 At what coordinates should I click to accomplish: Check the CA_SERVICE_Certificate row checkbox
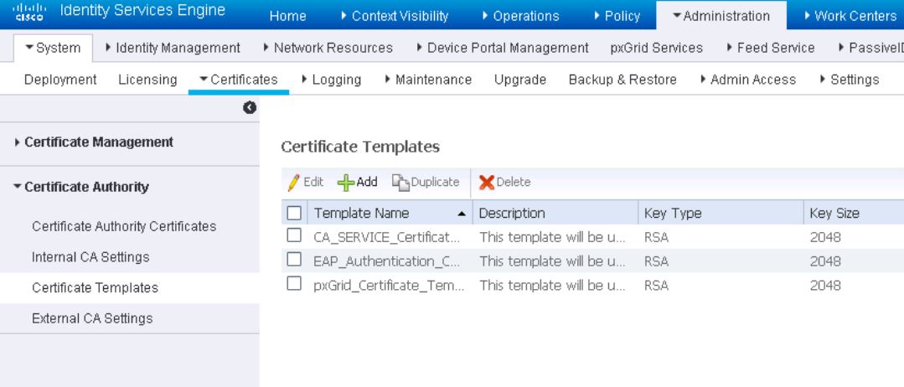(x=294, y=235)
